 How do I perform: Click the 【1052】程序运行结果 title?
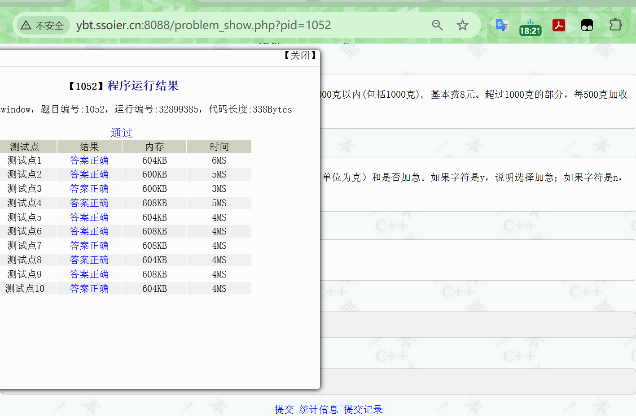[123, 86]
